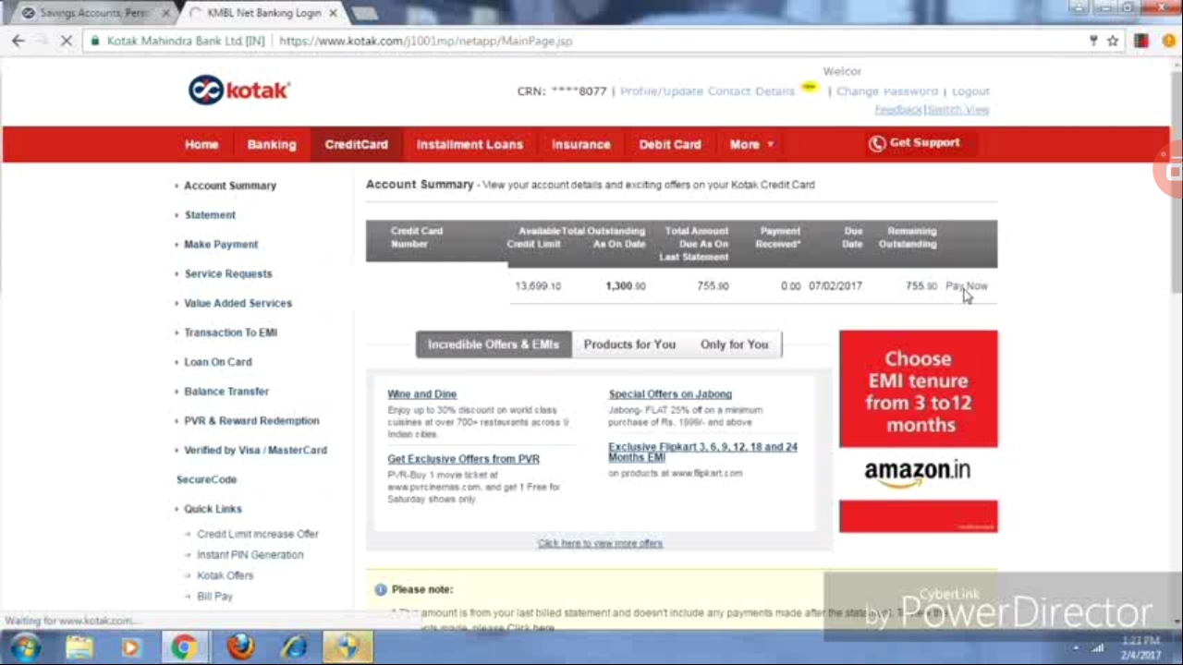This screenshot has height=665, width=1183.
Task: Click the taskbar clock
Action: (1141, 647)
